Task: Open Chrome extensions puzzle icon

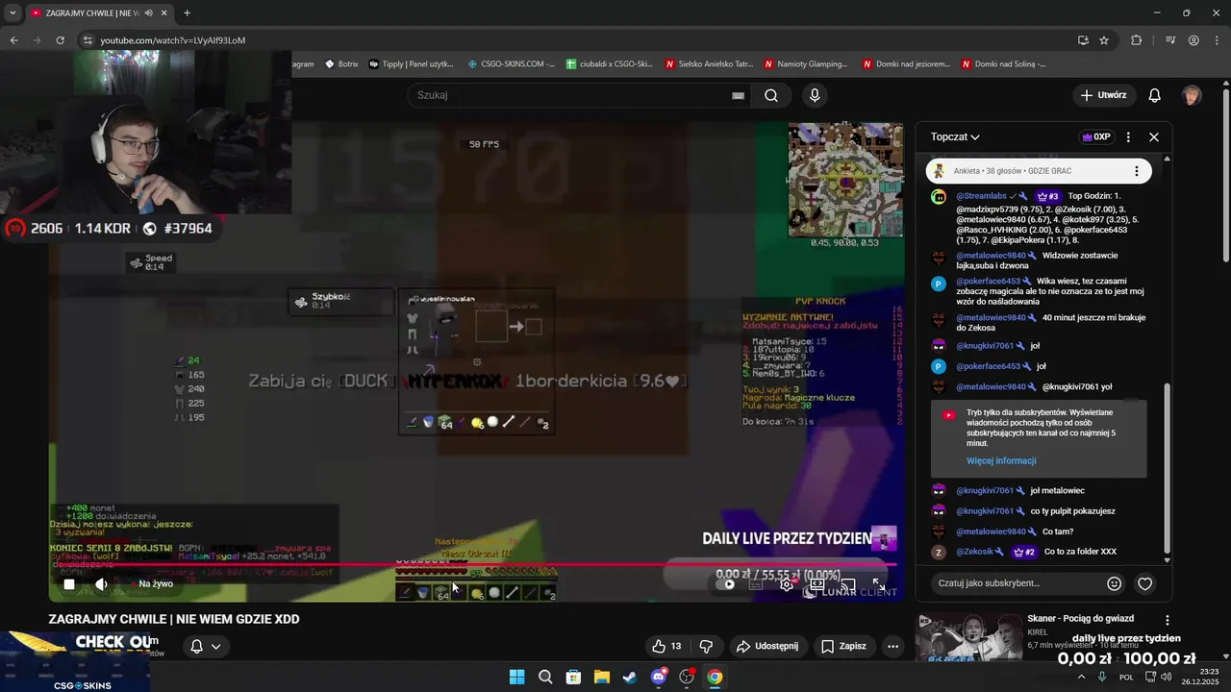Action: 1137,40
